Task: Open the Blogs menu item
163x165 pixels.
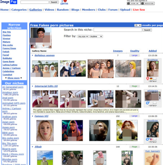Action: click(x=75, y=10)
